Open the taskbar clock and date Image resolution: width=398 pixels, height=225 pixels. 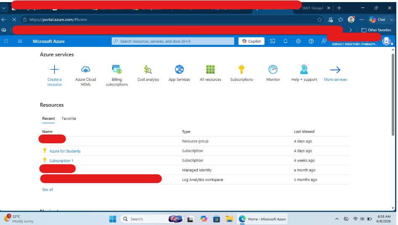(x=384, y=219)
